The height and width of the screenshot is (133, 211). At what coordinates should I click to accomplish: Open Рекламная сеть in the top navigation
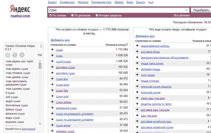[101, 2]
